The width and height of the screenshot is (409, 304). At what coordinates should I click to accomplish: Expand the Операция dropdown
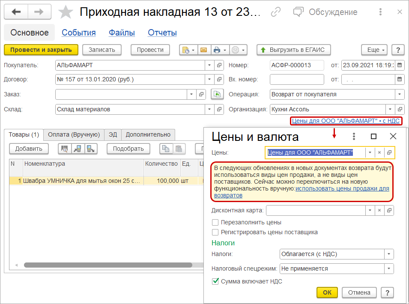click(x=400, y=94)
